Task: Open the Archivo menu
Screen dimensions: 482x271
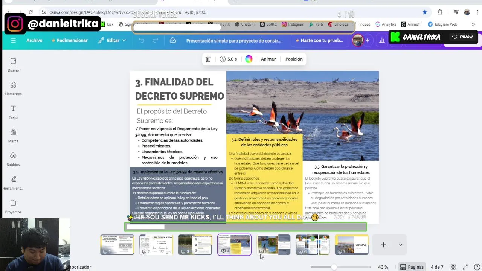Action: click(34, 40)
